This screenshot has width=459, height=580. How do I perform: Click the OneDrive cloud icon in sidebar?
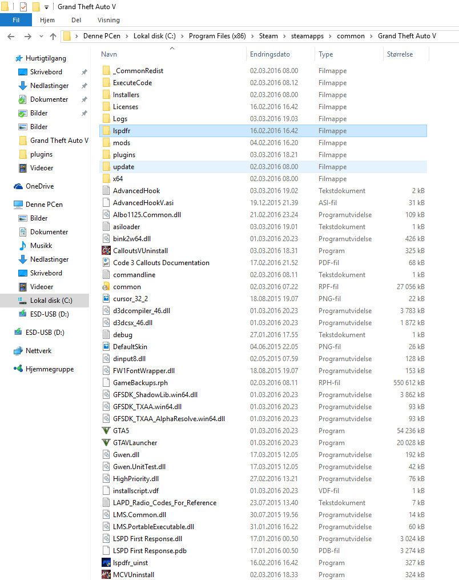pos(18,186)
